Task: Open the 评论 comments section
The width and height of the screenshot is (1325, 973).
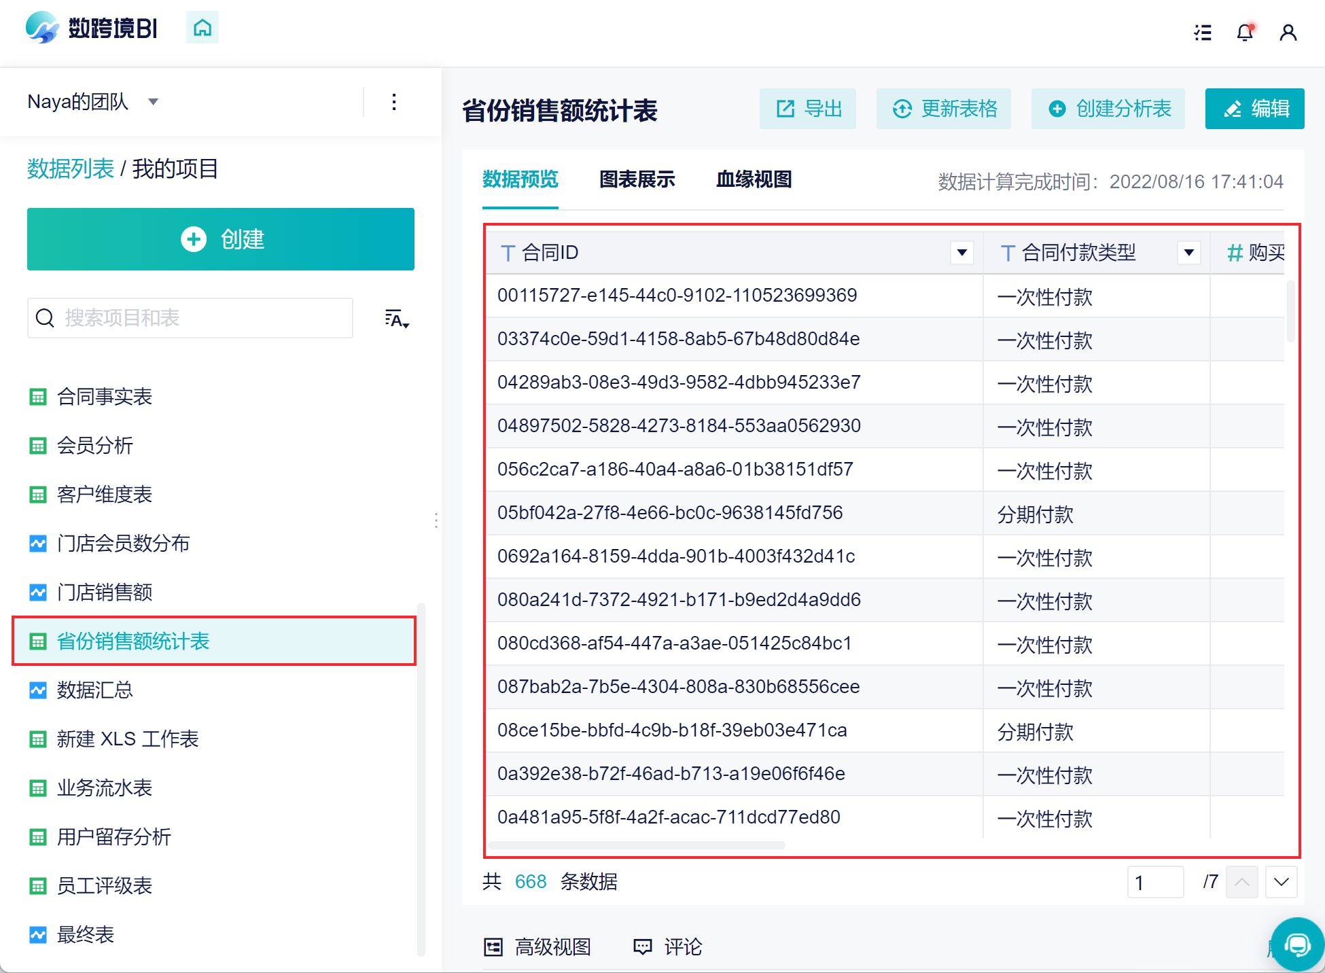Action: tap(667, 947)
